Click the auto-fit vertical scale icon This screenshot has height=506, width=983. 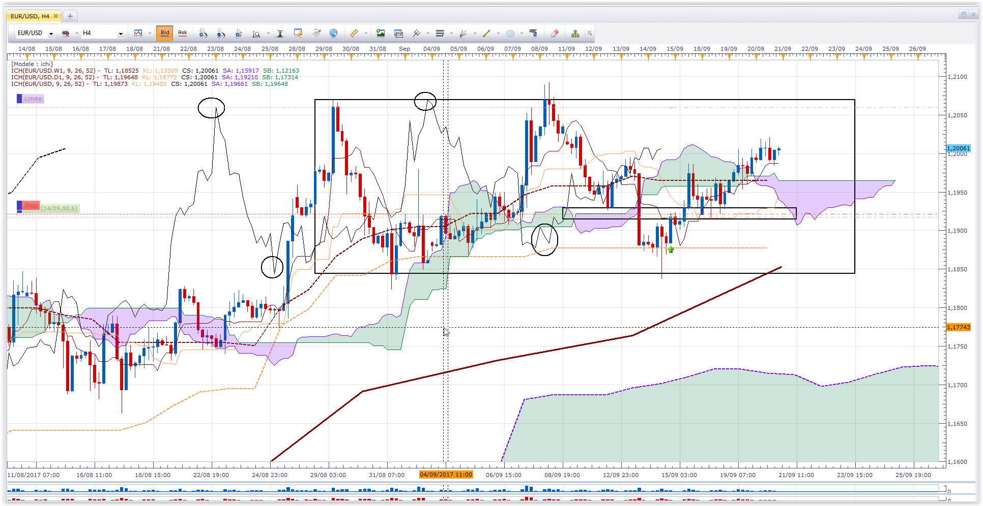[x=280, y=34]
